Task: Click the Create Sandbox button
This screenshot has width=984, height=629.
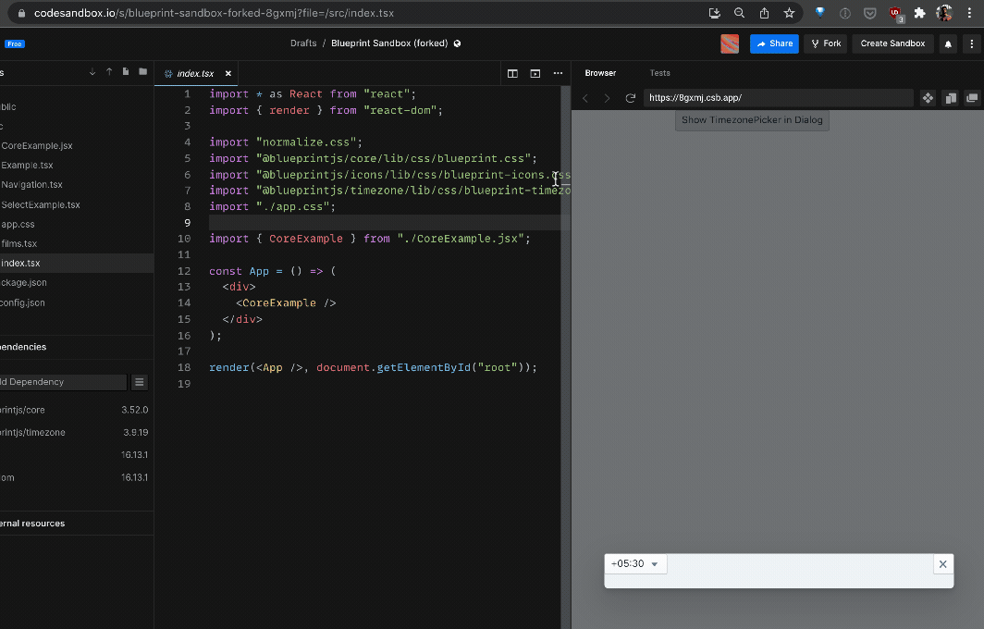Action: (x=892, y=43)
